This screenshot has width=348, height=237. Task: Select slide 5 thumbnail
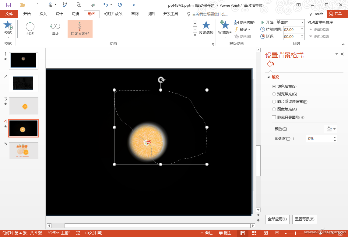[23, 151]
